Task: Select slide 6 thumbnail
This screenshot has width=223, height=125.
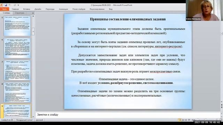Action: click(x=17, y=48)
